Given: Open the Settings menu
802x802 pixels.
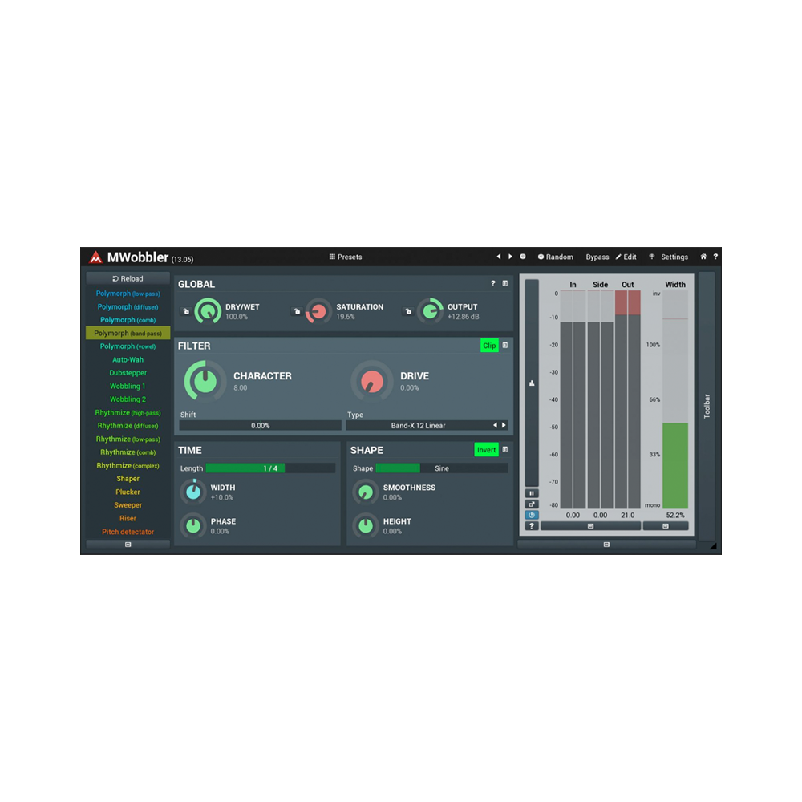Looking at the screenshot, I should 669,257.
